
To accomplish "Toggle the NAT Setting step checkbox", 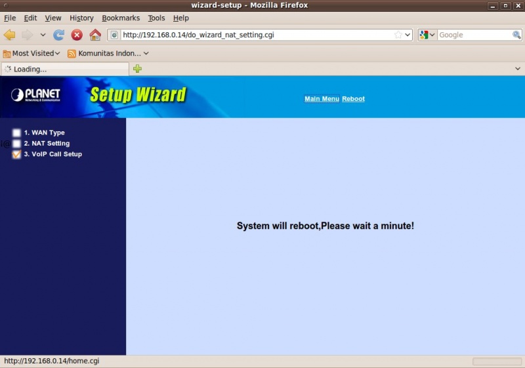I will 16,144.
